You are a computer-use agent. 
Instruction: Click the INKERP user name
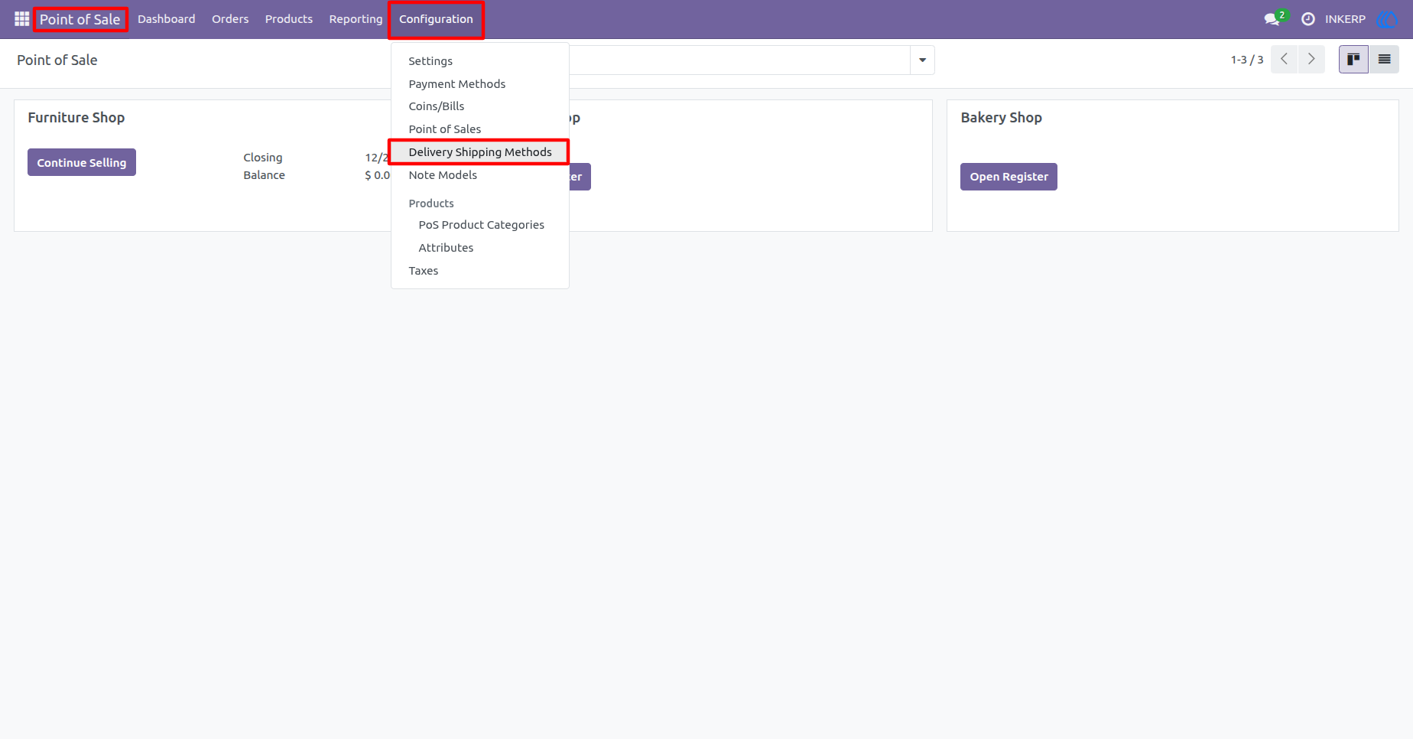(1345, 19)
